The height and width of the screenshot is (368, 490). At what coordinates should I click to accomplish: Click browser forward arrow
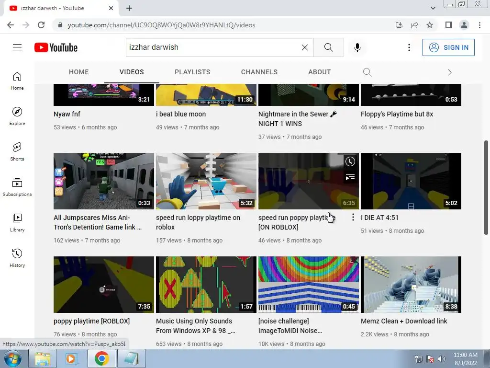pos(26,25)
